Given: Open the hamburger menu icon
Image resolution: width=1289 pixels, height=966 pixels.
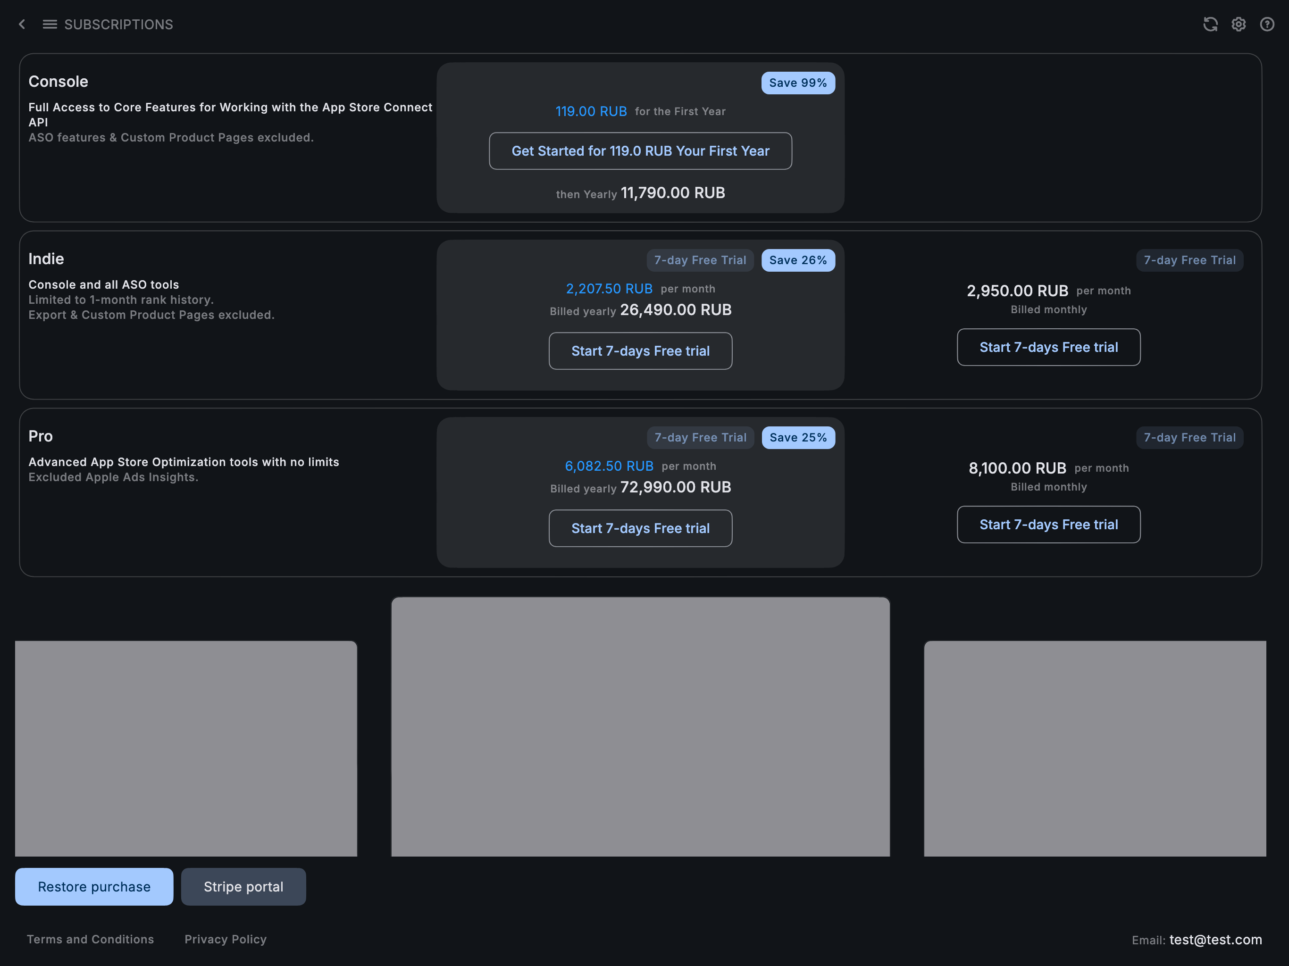Looking at the screenshot, I should tap(50, 25).
